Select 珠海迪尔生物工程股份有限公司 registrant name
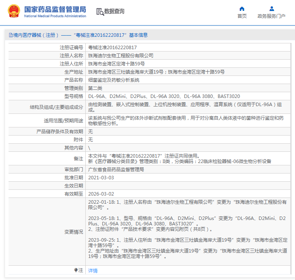The width and height of the screenshot is (295, 280). click(121, 56)
